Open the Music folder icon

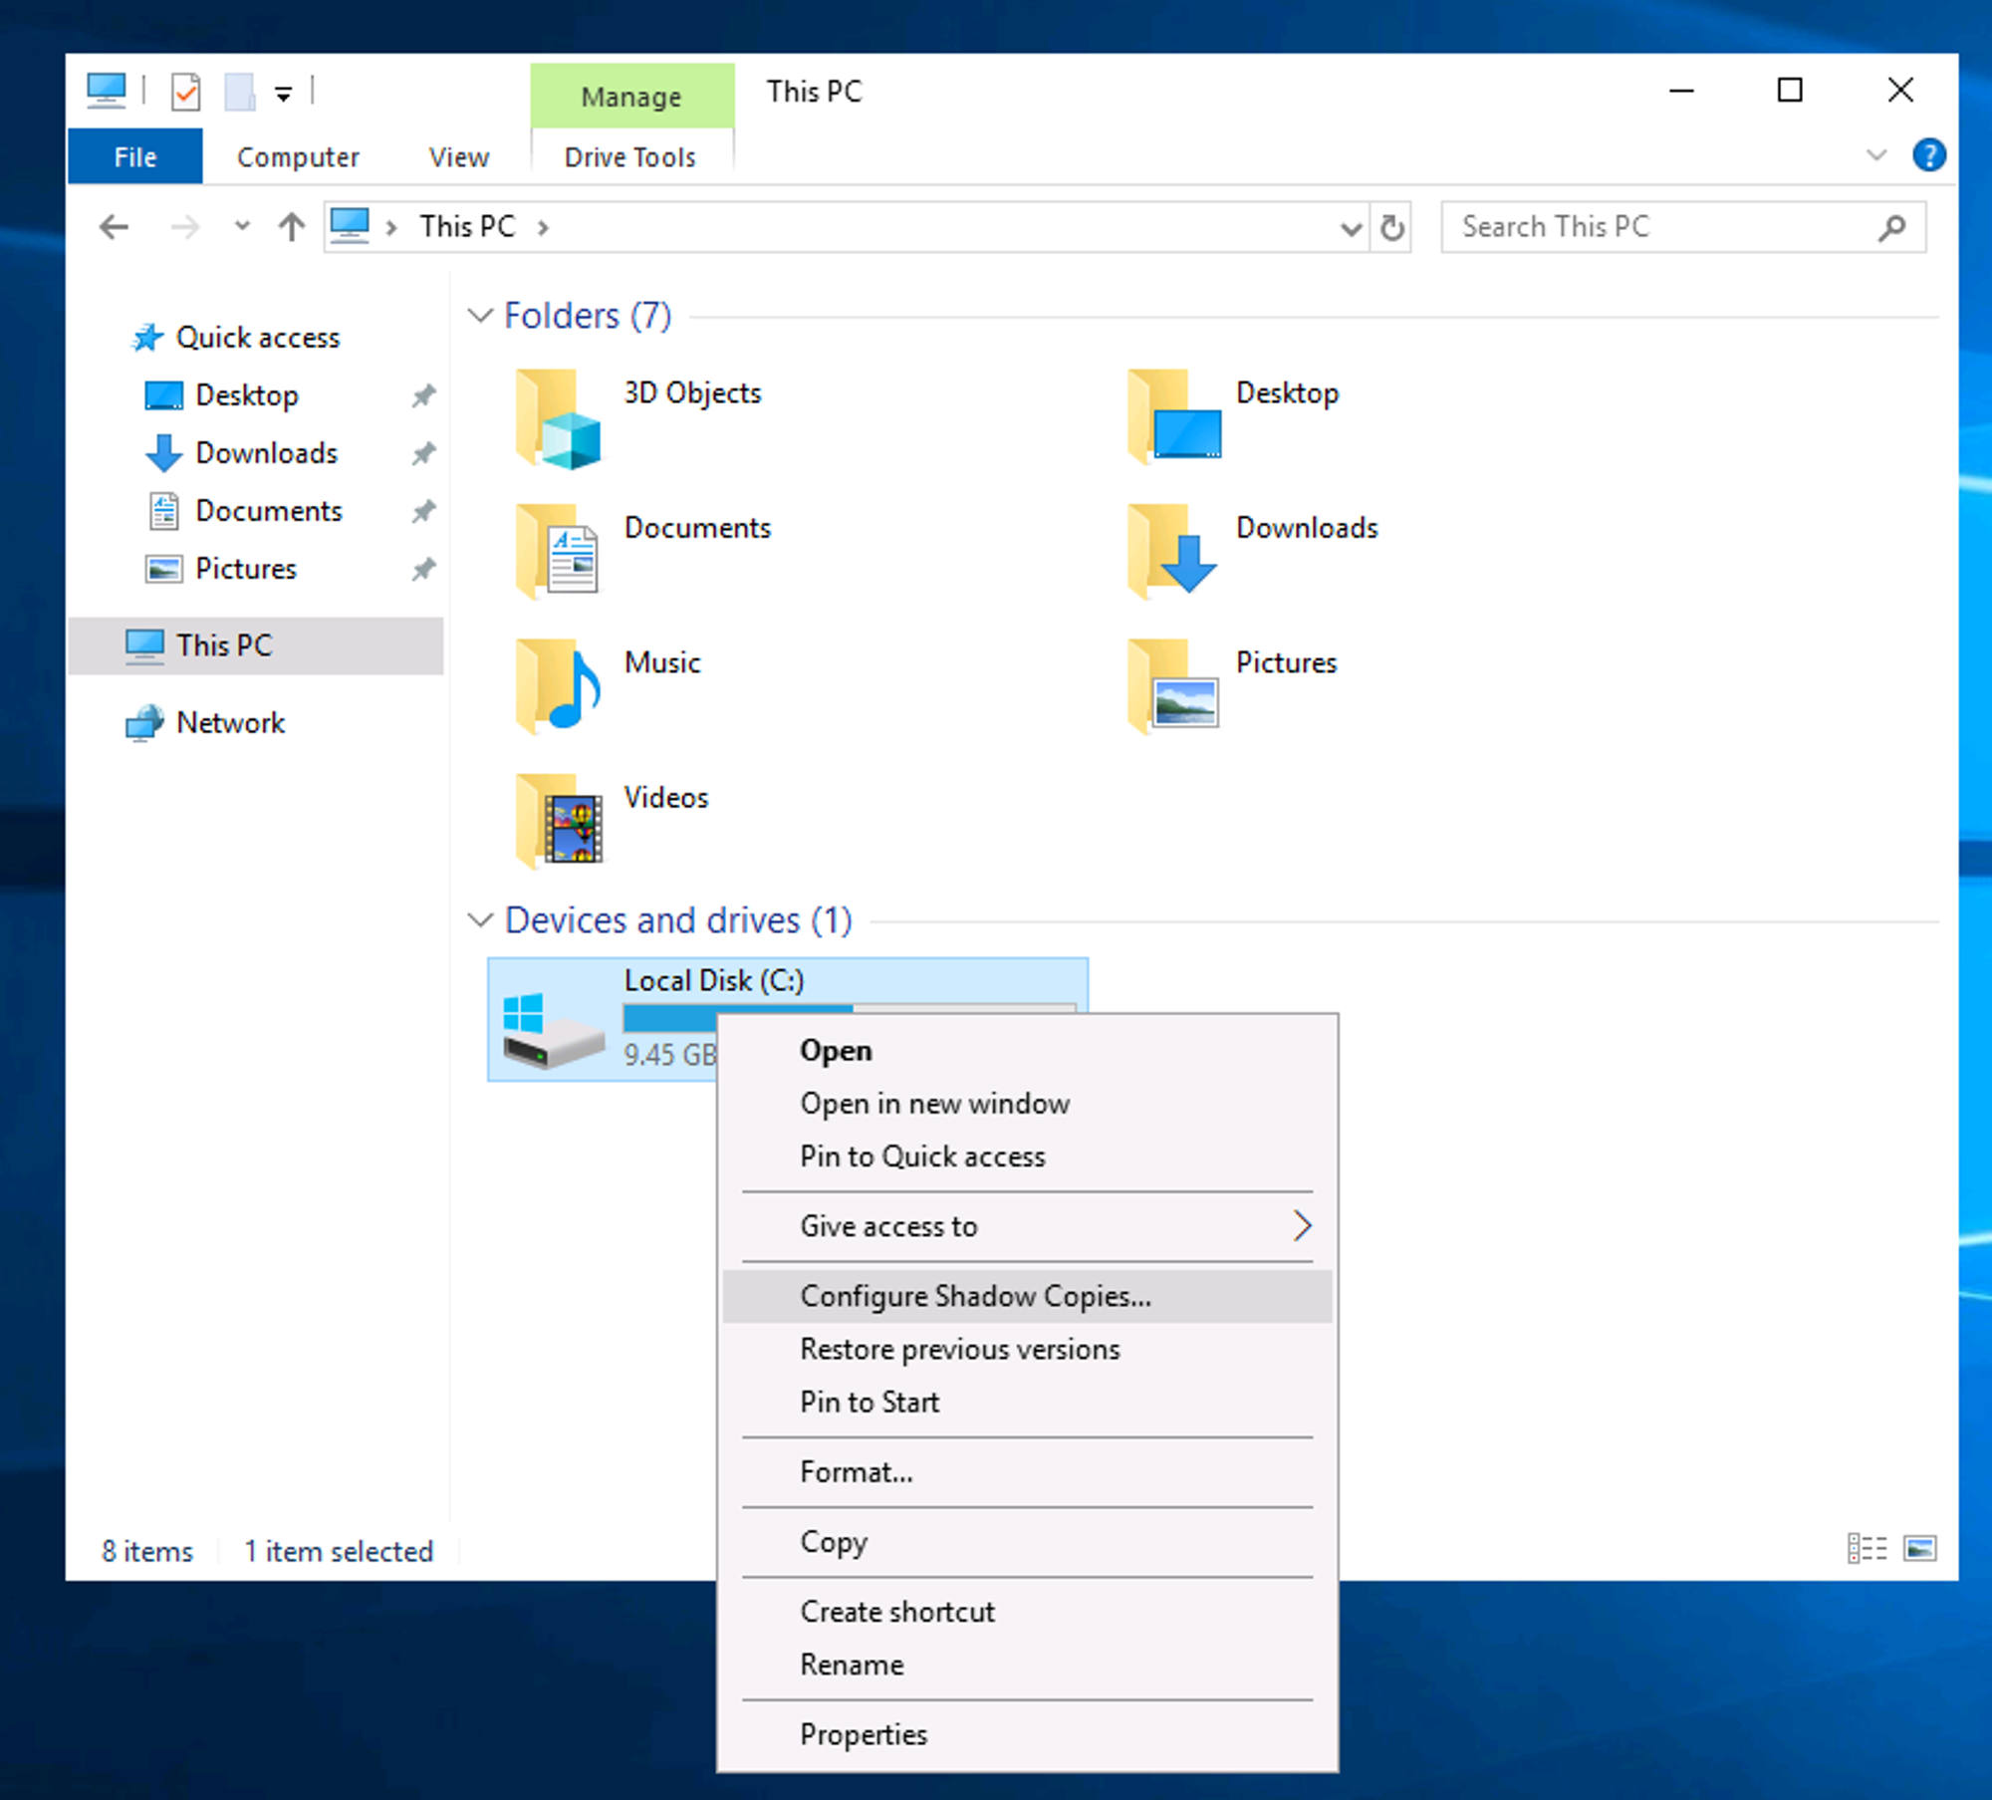[558, 687]
